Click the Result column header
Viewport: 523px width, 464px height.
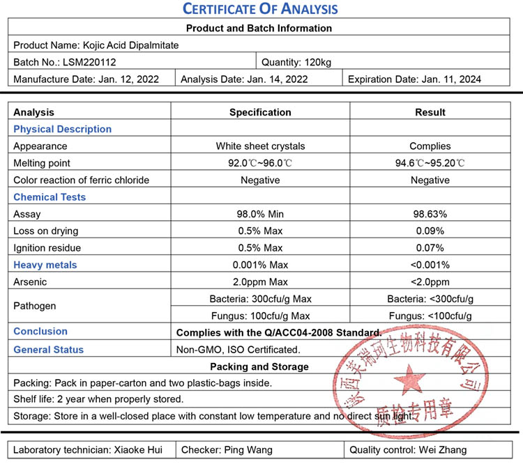(x=430, y=112)
